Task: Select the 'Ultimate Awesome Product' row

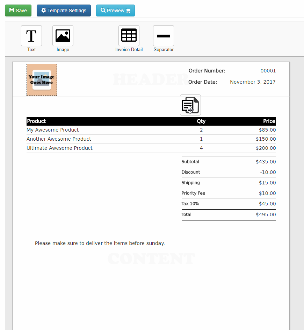Action: tap(151, 148)
